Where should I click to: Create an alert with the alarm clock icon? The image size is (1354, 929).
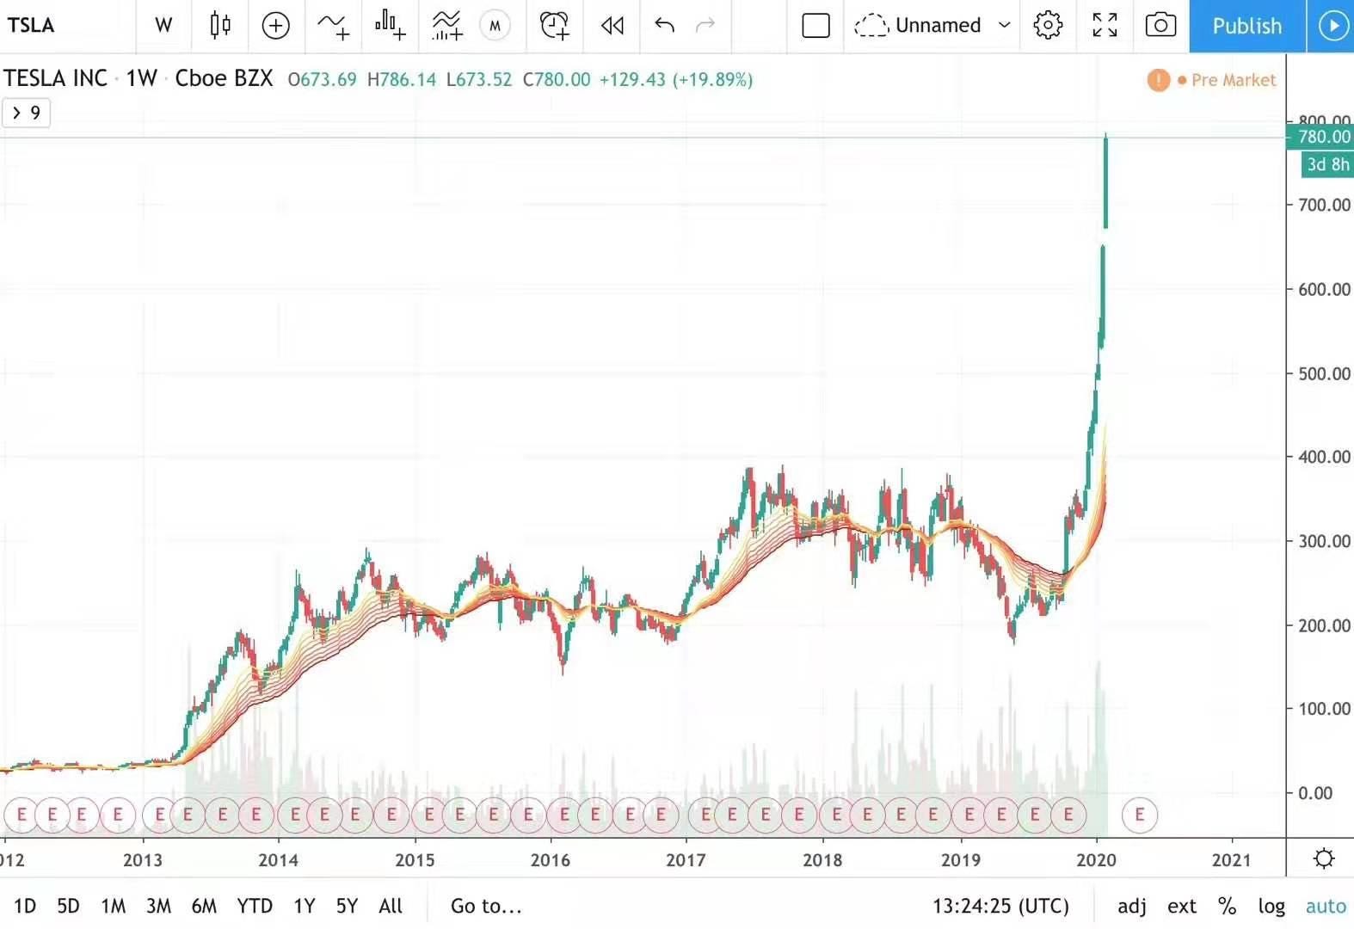click(x=555, y=26)
